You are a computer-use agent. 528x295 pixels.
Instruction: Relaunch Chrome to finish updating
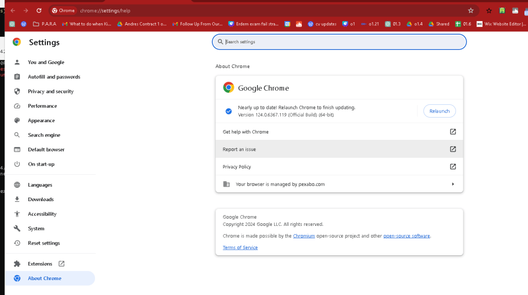439,111
